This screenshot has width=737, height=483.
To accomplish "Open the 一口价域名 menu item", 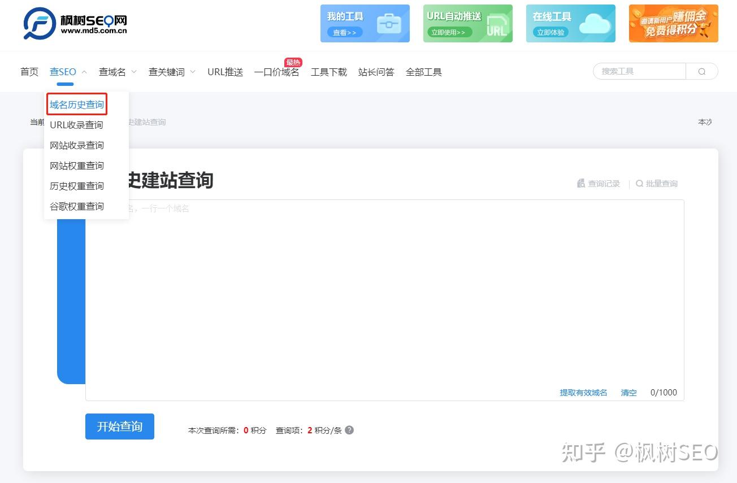I will tap(276, 72).
